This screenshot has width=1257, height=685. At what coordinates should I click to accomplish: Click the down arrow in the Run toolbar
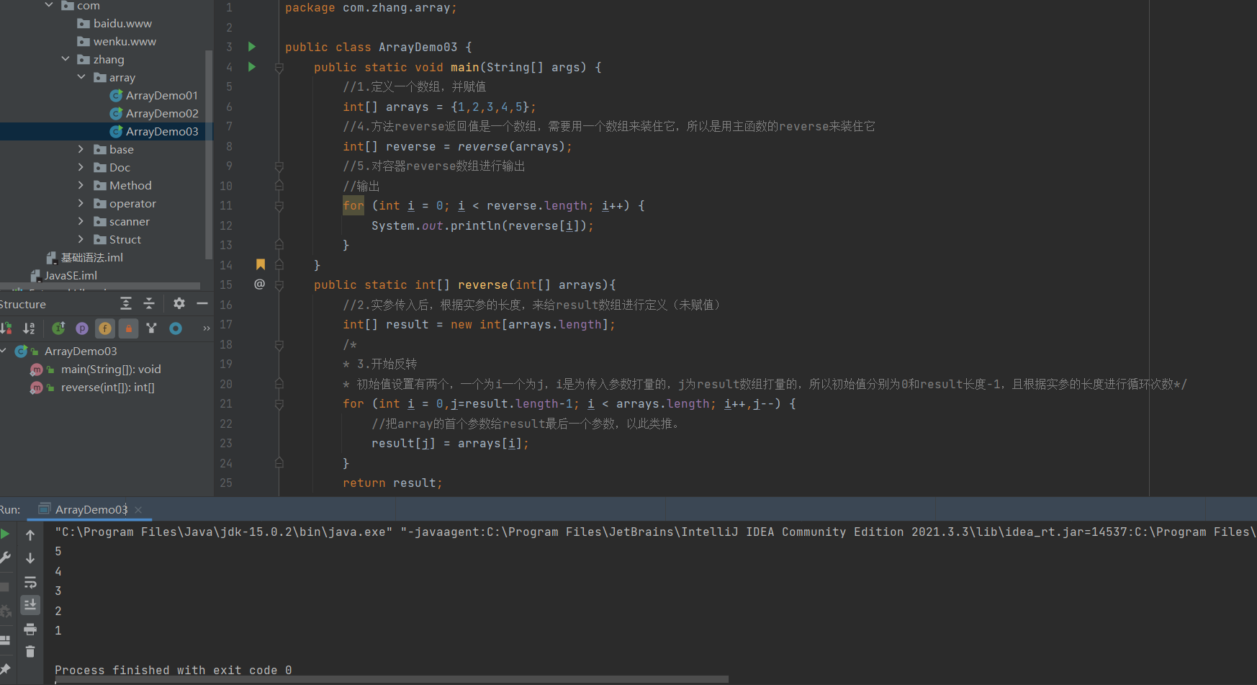tap(30, 558)
